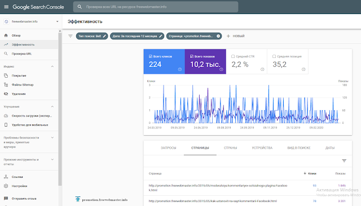Click the home icon next to Обзор
The image size is (361, 206).
6,35
